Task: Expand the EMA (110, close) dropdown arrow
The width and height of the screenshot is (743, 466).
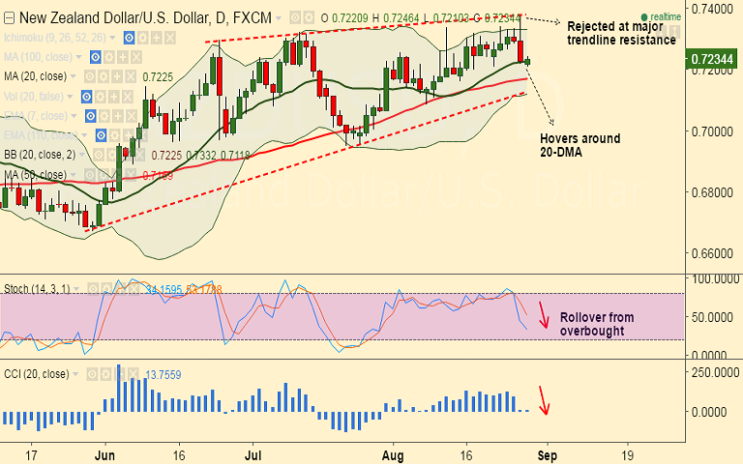Action: pos(84,136)
